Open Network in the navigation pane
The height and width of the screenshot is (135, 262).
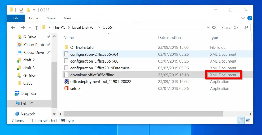28,114
